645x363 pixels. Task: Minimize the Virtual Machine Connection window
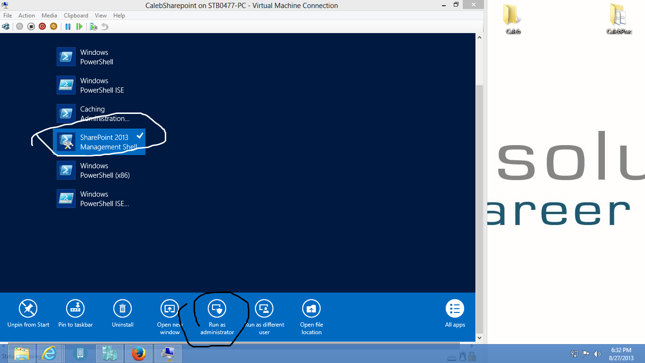coord(444,5)
